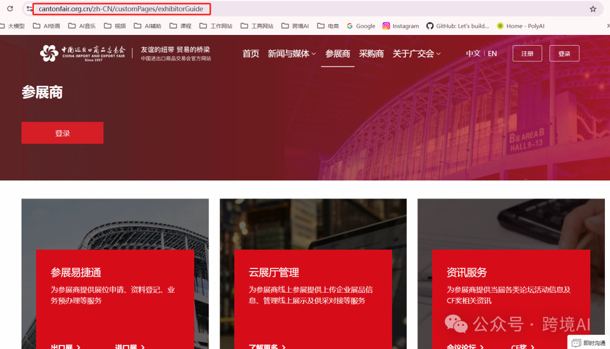Image resolution: width=610 pixels, height=349 pixels.
Task: Go to 首页 in site navigation
Action: (x=251, y=54)
